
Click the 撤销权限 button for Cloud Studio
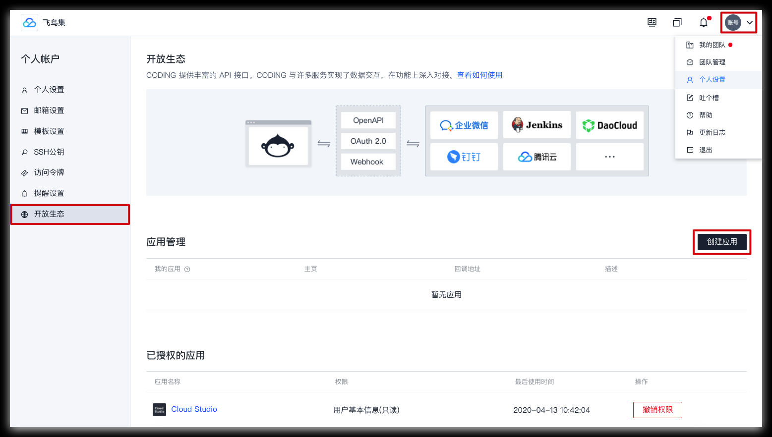point(657,410)
